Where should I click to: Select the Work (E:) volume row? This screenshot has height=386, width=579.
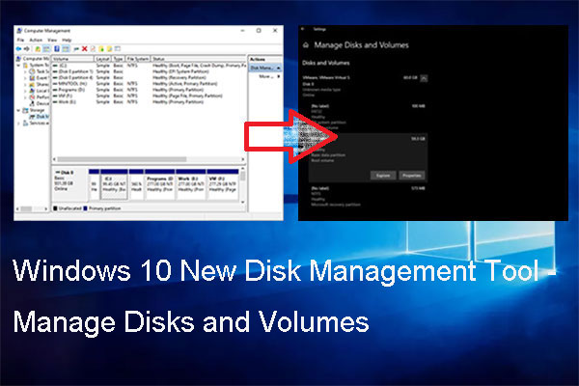click(149, 102)
